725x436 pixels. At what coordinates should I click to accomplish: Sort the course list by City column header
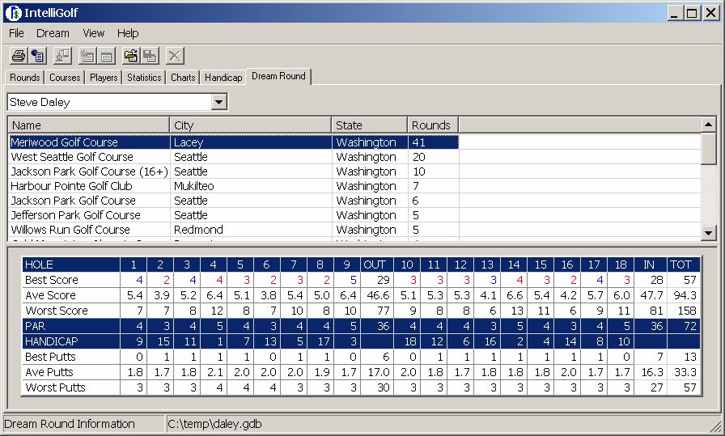251,125
